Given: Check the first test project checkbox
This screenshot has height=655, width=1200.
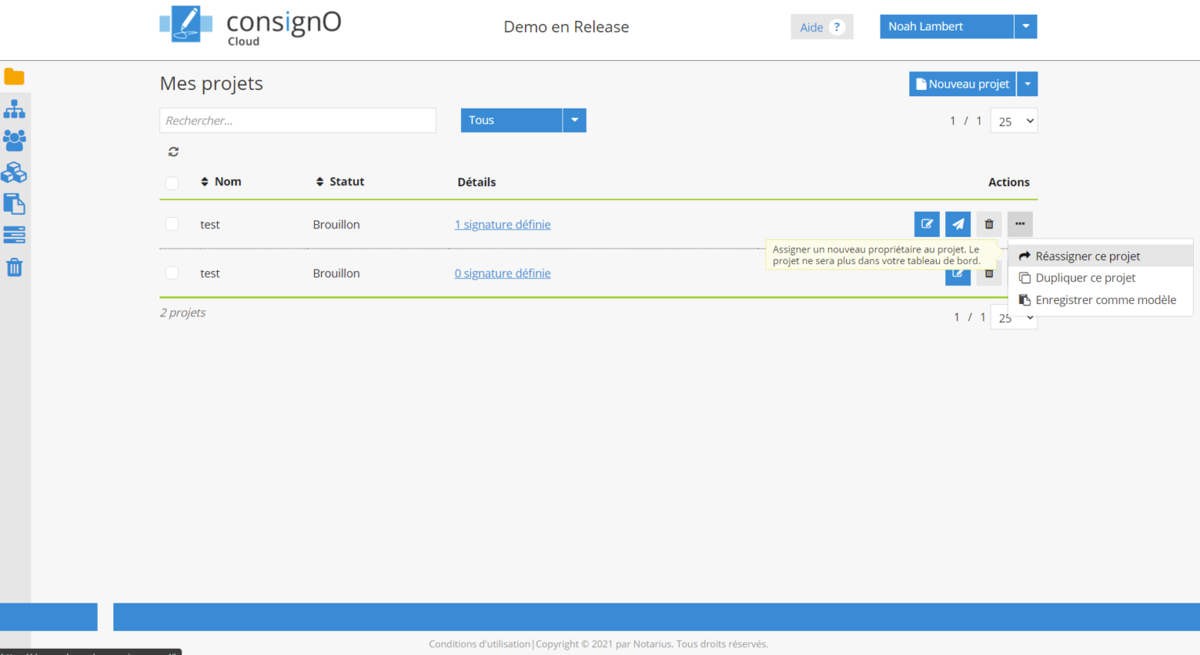Looking at the screenshot, I should [x=172, y=224].
